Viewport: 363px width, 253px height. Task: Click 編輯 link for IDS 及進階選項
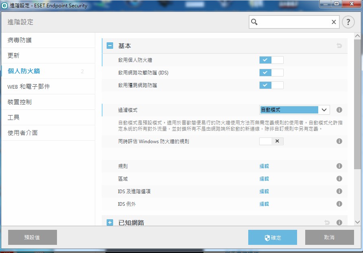click(264, 192)
